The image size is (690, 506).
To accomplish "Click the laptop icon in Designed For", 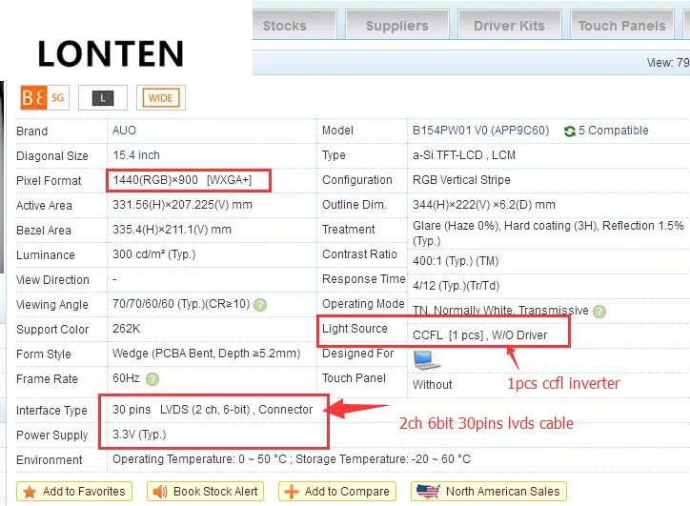I will (x=426, y=359).
